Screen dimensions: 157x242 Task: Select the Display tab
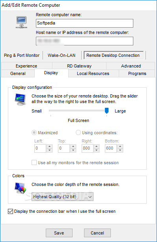pyautogui.click(x=51, y=73)
